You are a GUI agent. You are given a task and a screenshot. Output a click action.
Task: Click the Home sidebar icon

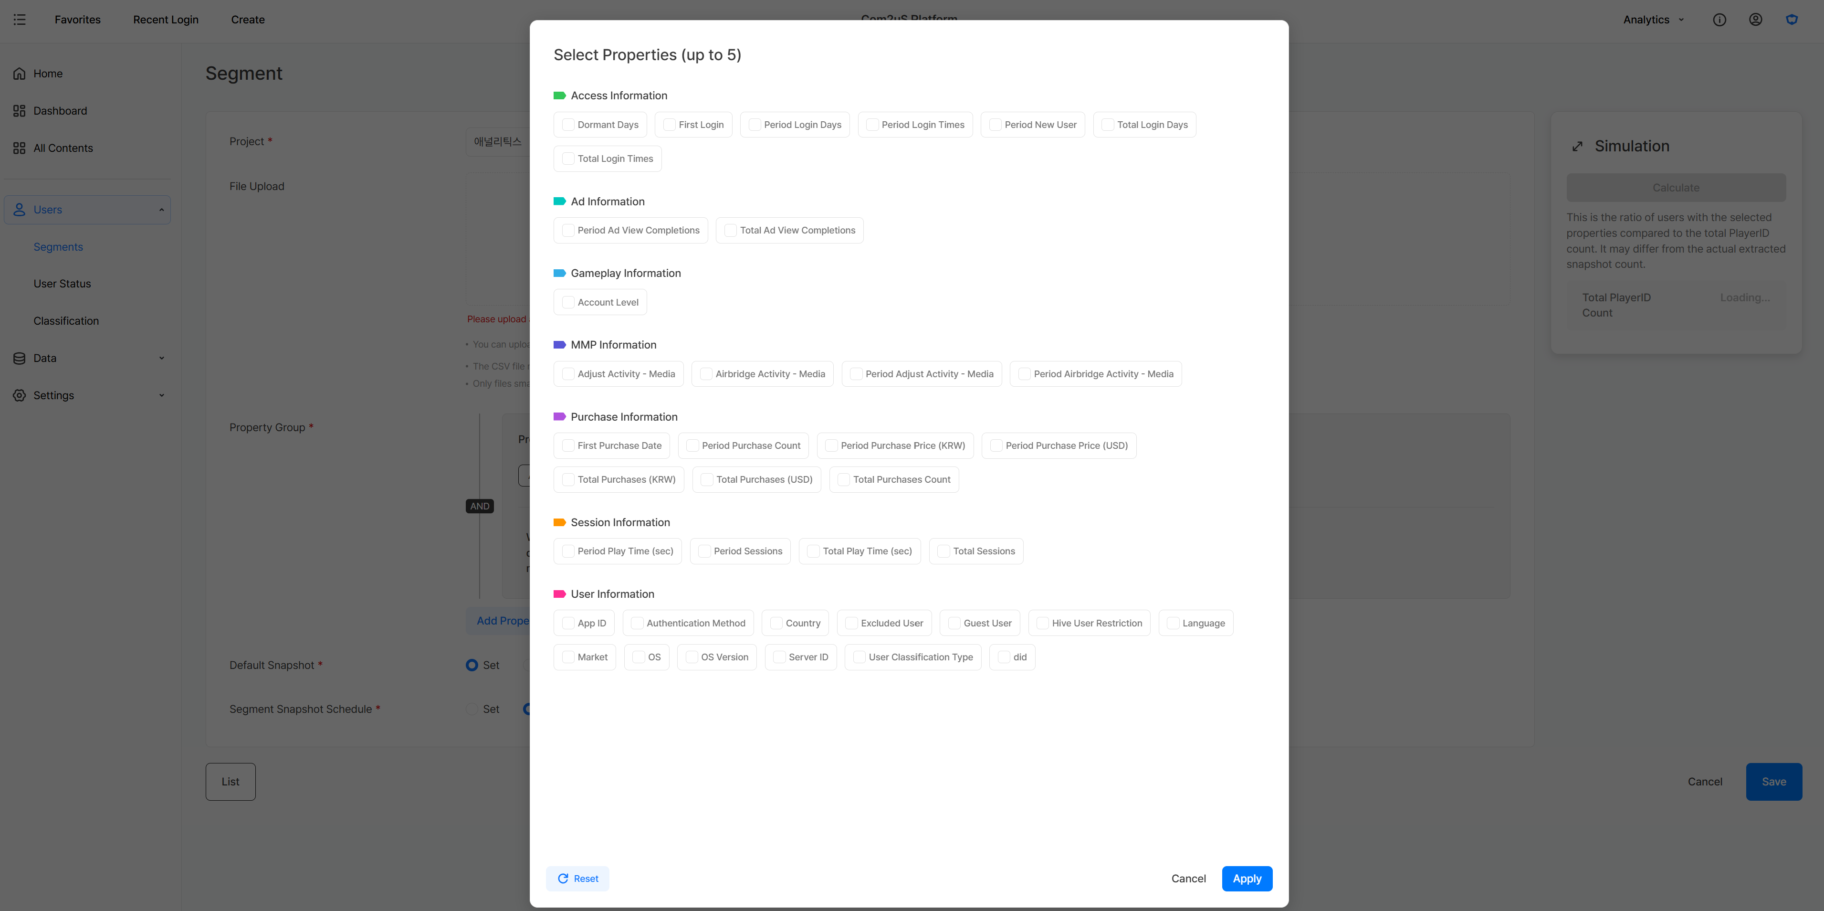point(19,74)
